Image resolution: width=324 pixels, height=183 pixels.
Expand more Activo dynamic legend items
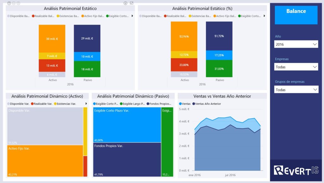[x=86, y=104]
